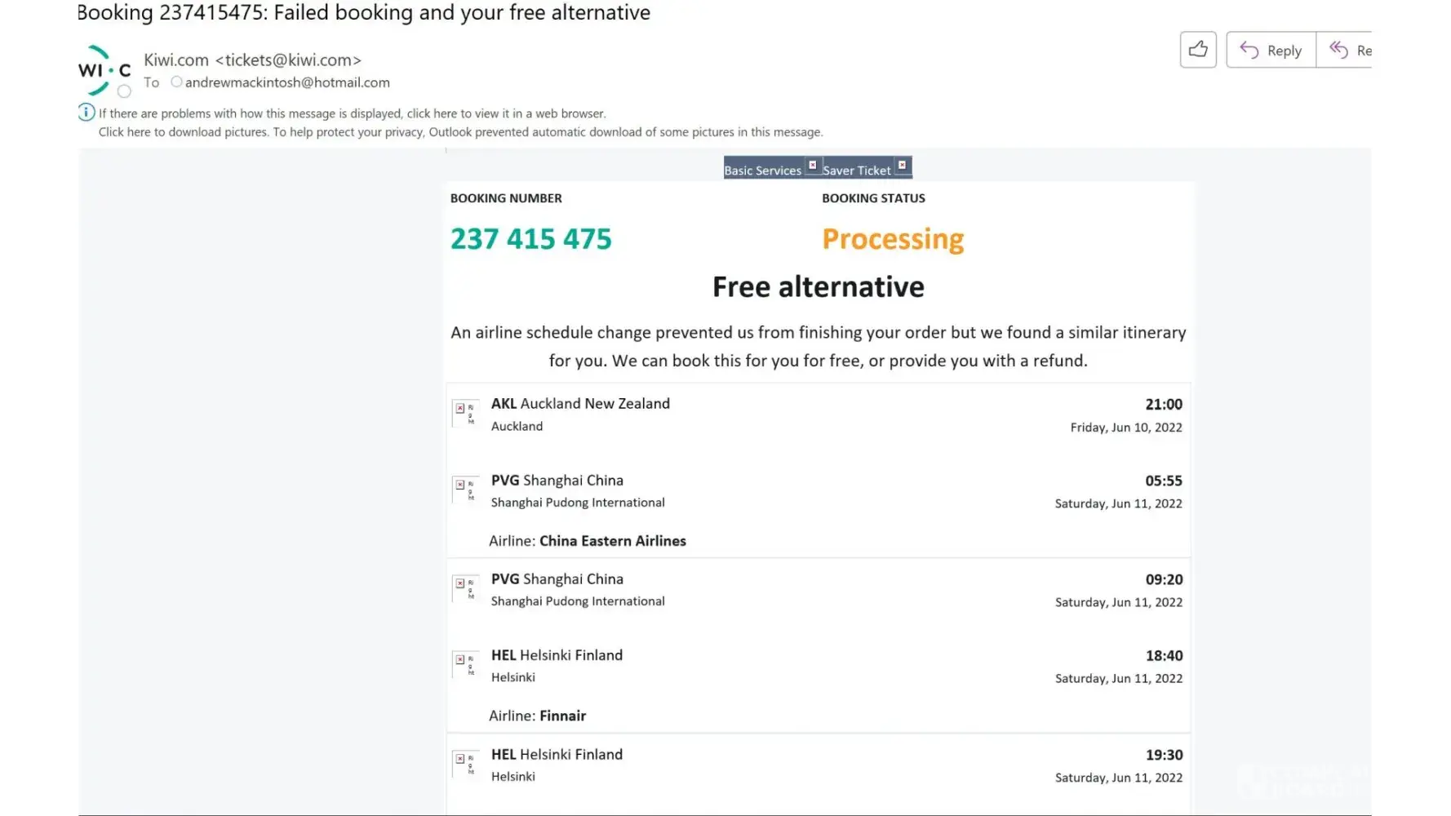Click HEL Helsinki Finland arriving at 18:40
1451x816 pixels.
click(557, 655)
